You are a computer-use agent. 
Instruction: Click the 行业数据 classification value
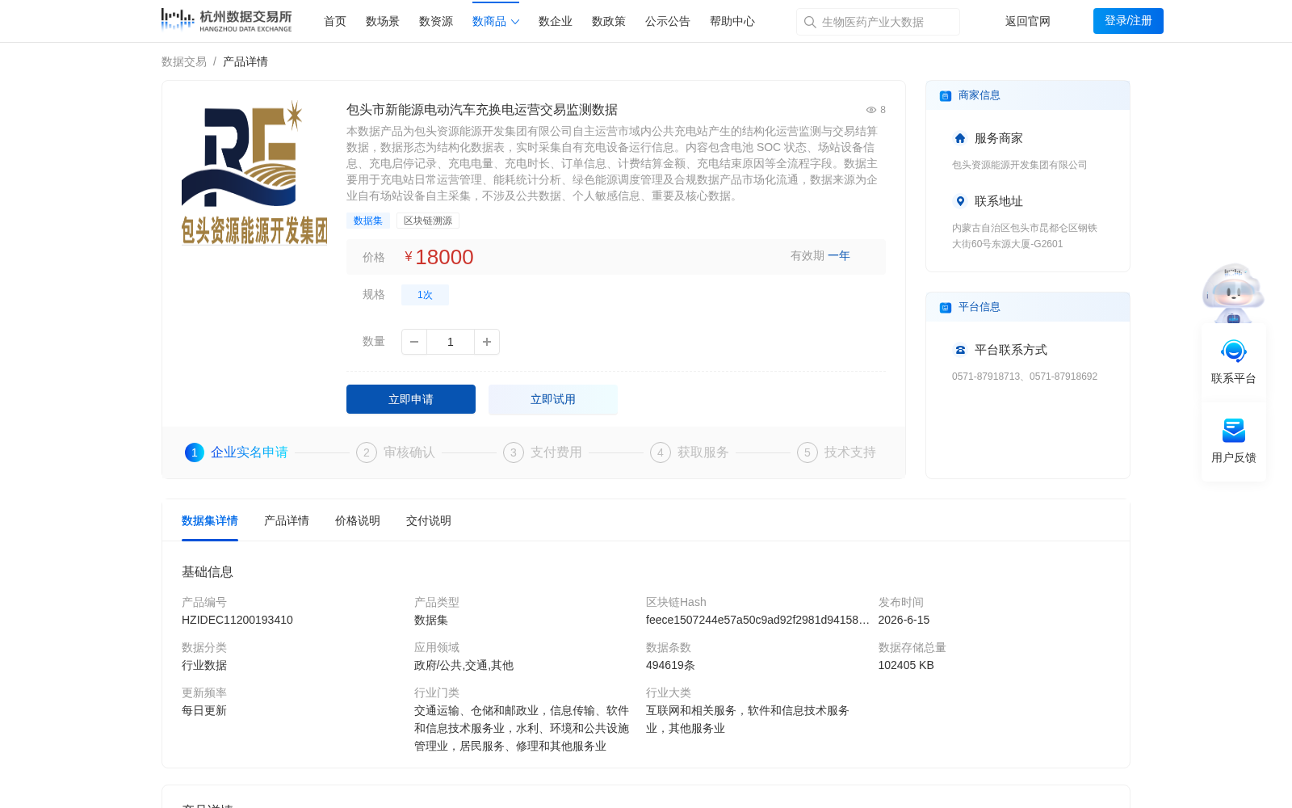pos(204,666)
